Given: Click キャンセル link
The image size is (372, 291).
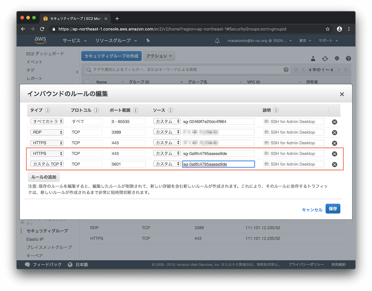Looking at the screenshot, I should coord(312,210).
